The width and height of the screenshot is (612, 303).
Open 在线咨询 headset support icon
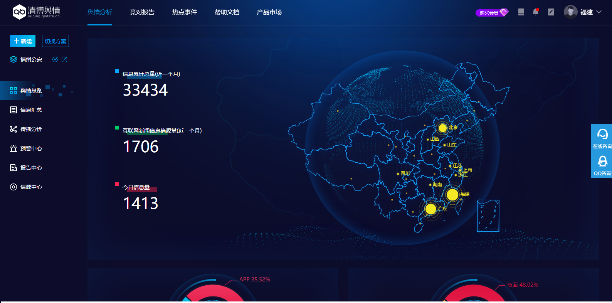(602, 134)
